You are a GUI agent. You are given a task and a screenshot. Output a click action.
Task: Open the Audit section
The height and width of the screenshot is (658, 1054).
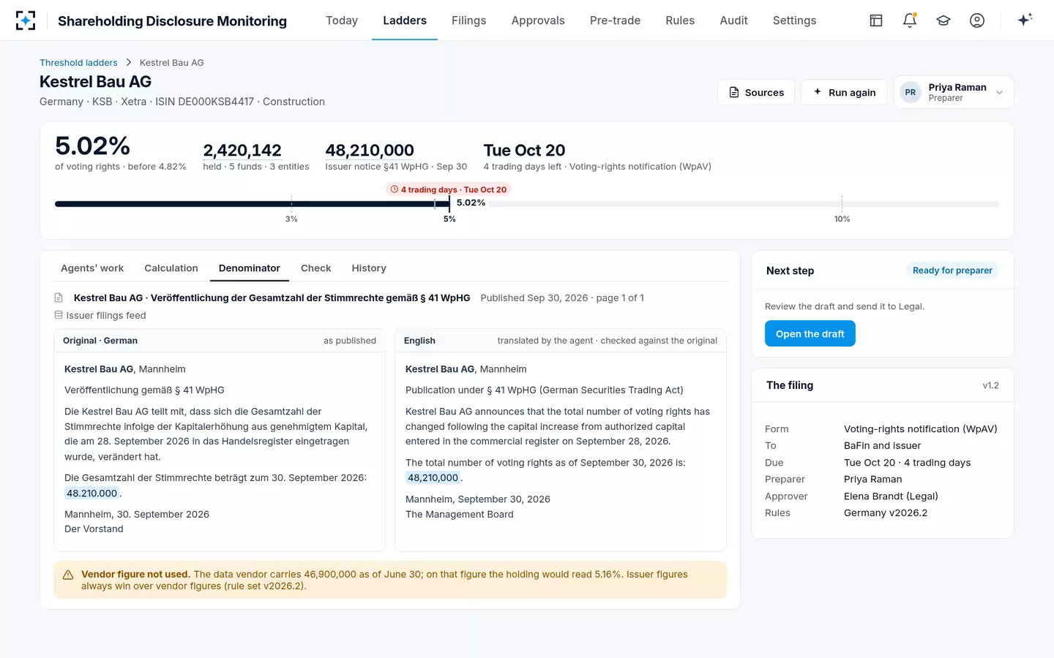pyautogui.click(x=733, y=20)
